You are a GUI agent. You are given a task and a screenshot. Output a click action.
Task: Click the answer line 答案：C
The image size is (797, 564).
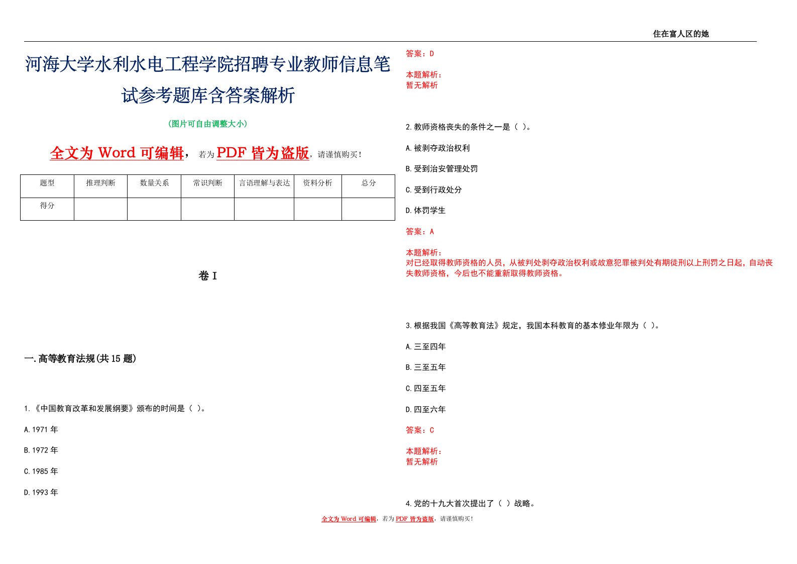[420, 430]
